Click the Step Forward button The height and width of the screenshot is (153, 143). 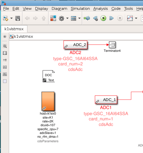point(112,18)
